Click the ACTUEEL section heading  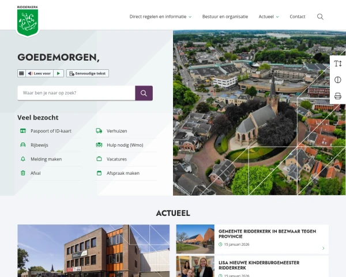(x=173, y=213)
